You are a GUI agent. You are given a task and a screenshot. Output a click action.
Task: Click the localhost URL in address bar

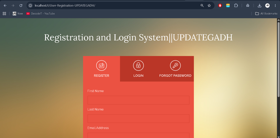coord(65,5)
